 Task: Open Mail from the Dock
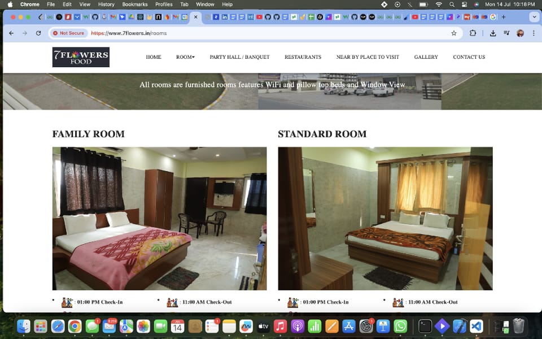click(109, 326)
